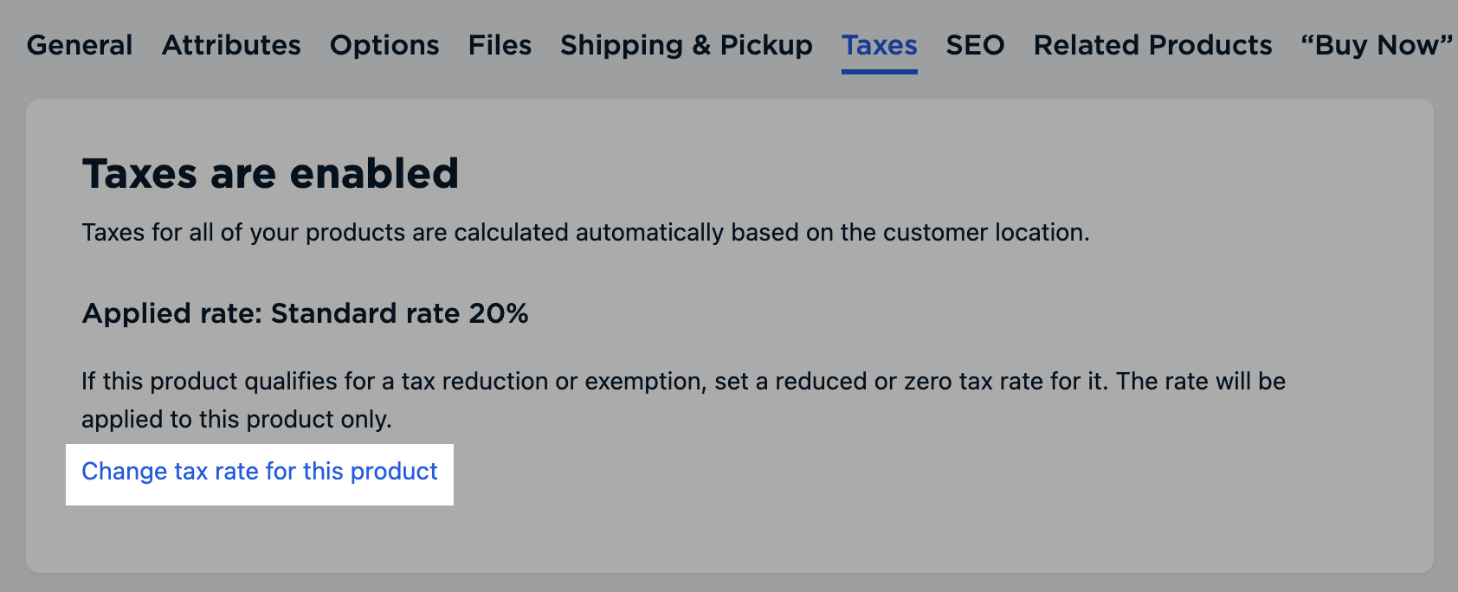Switch to the SEO tab
The image size is (1458, 592).
[x=974, y=45]
